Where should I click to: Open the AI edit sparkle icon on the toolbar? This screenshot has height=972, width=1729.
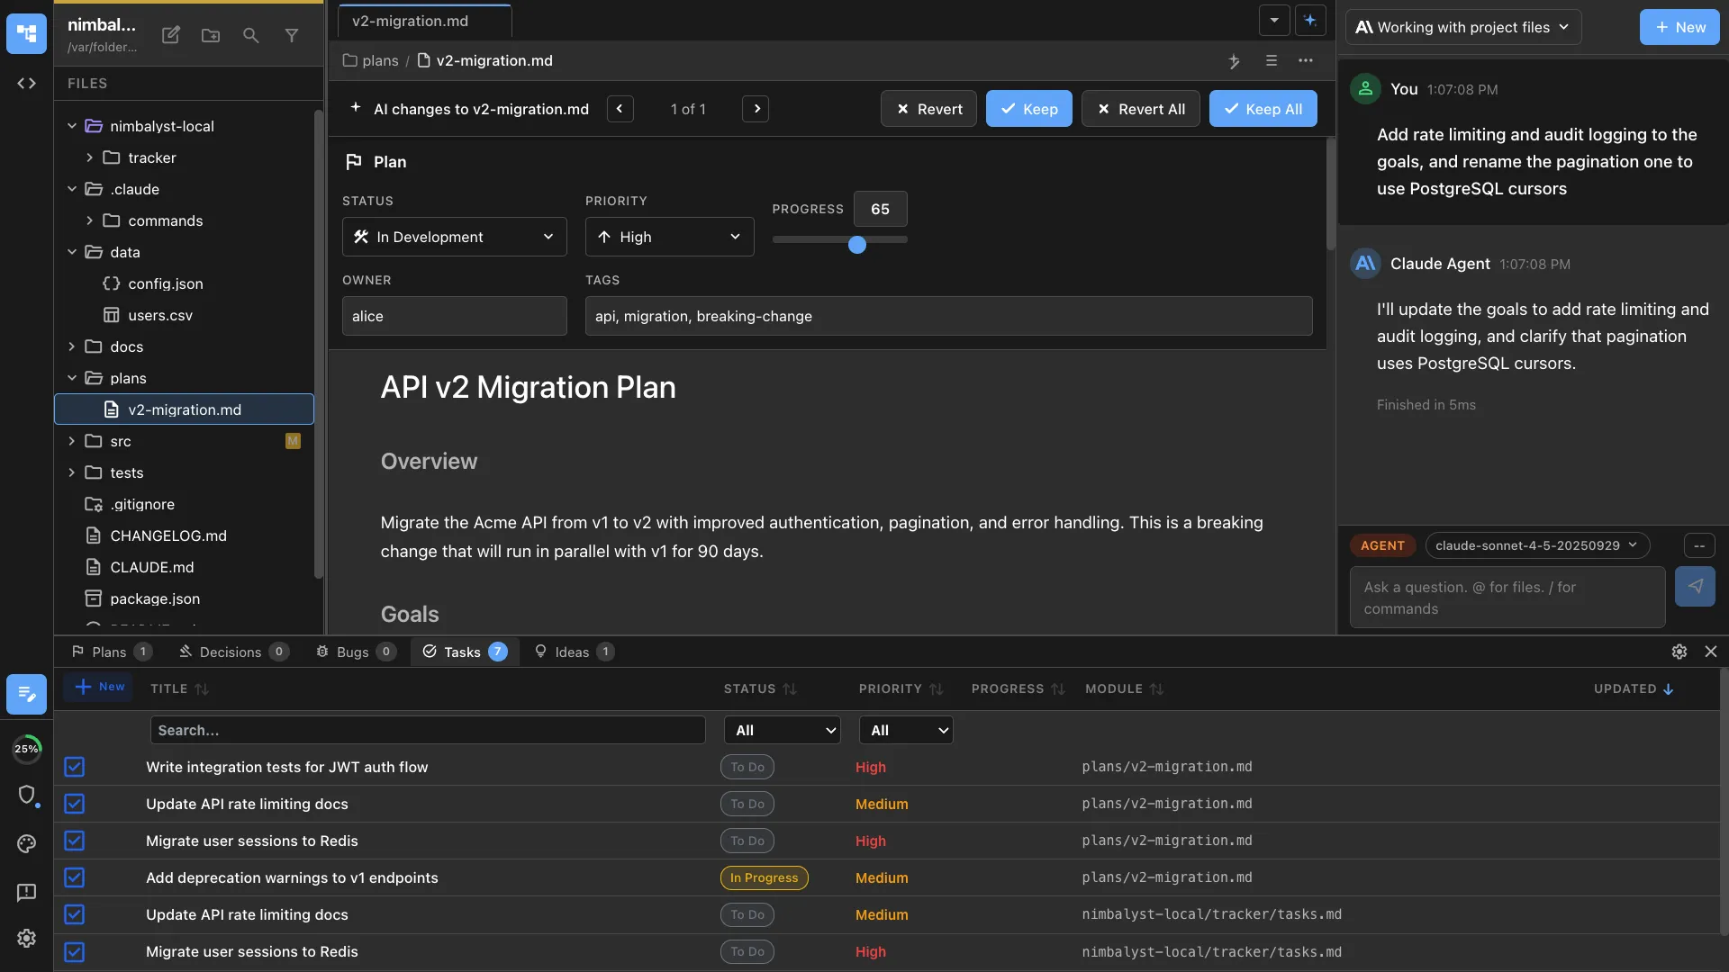pos(1235,61)
